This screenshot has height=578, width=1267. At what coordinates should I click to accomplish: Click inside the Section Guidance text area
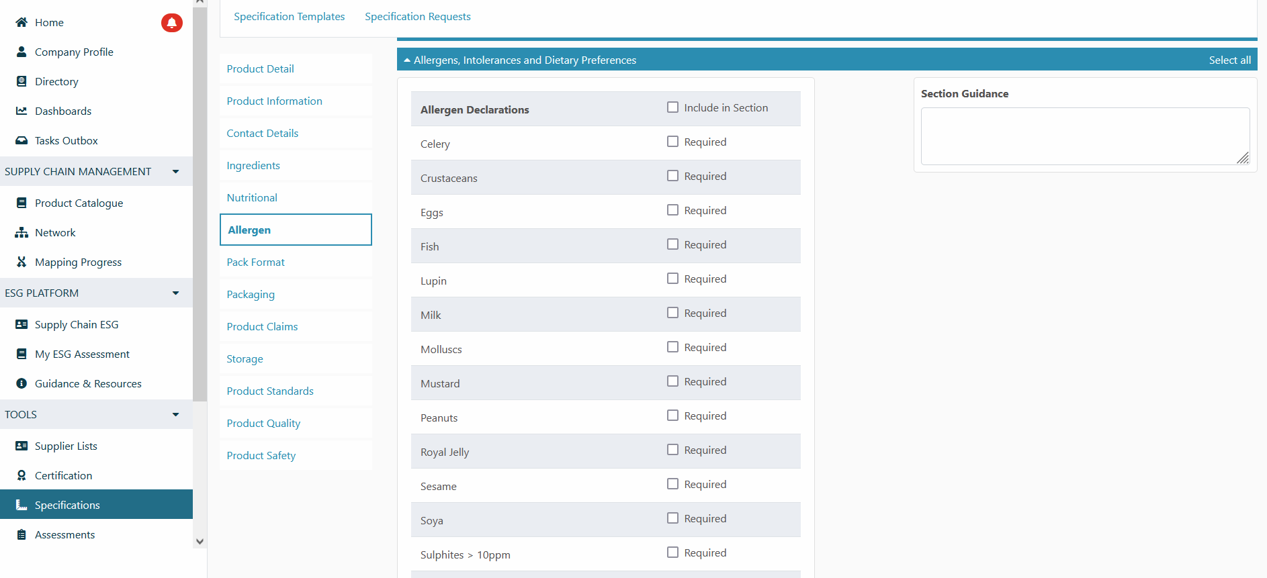tap(1084, 136)
